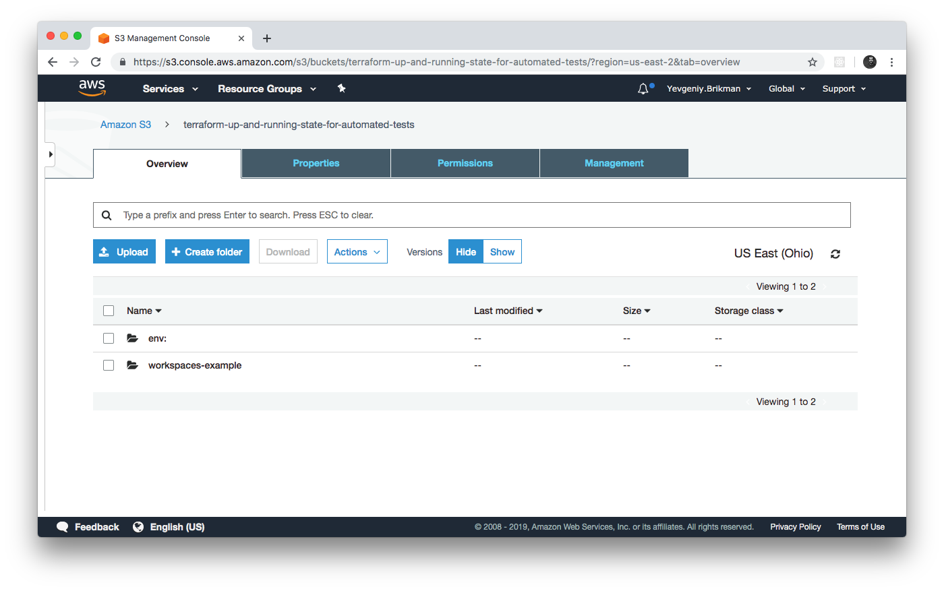944x591 pixels.
Task: Go to the Permissions tab
Action: click(x=465, y=163)
